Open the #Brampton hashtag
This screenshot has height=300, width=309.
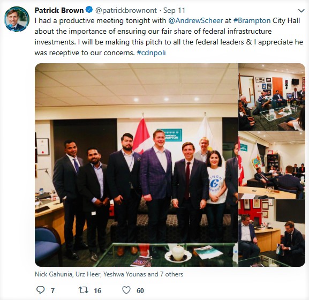(252, 21)
